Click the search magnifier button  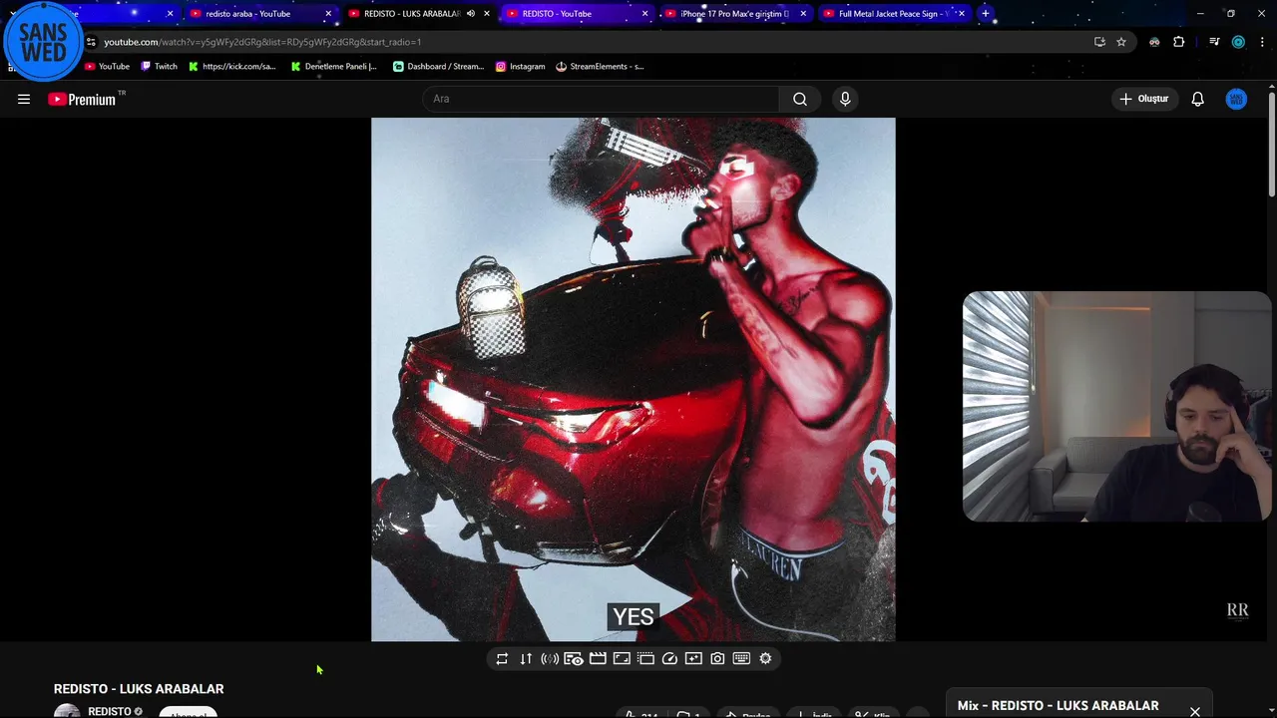point(800,99)
